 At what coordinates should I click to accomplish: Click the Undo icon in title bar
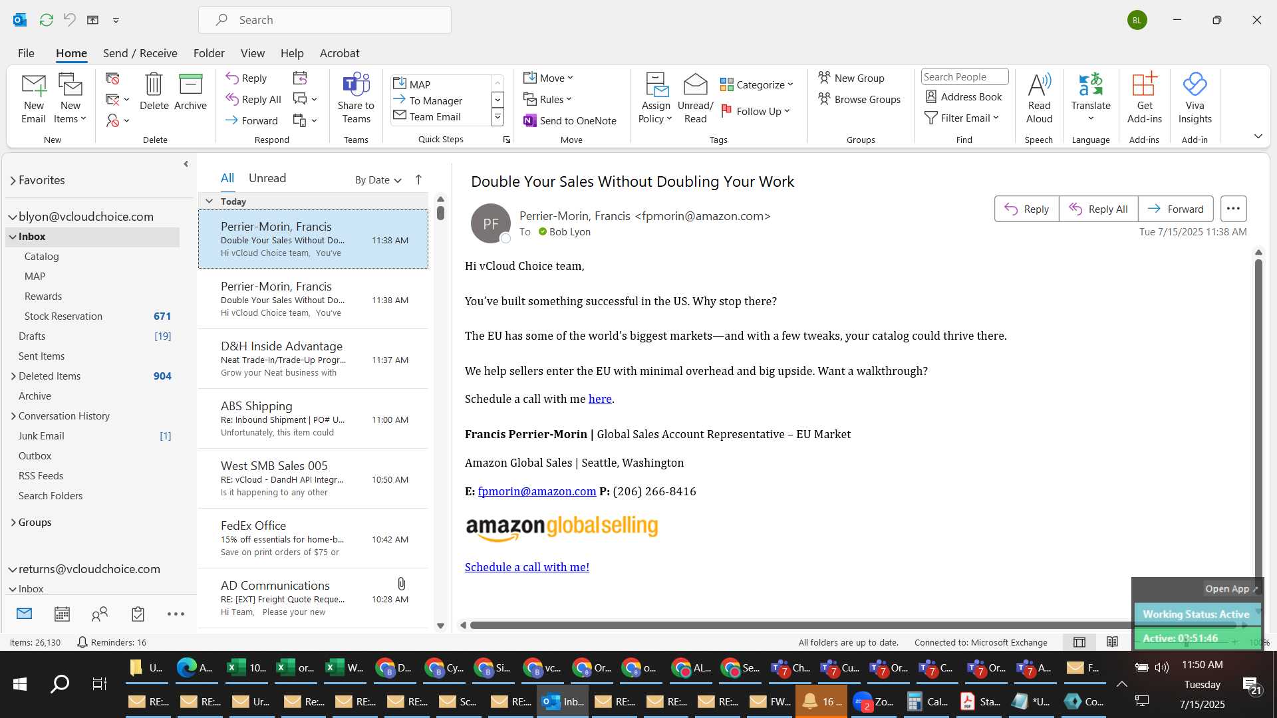point(69,20)
